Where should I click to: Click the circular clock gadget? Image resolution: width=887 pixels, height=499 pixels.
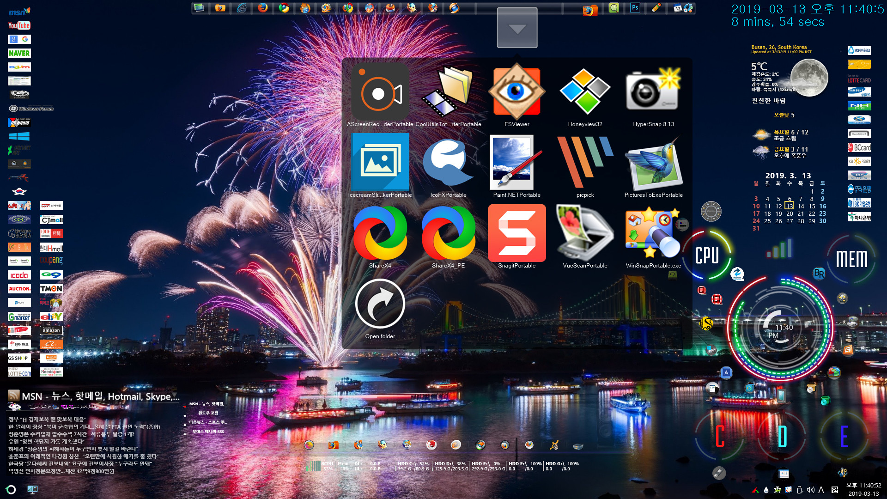click(780, 328)
